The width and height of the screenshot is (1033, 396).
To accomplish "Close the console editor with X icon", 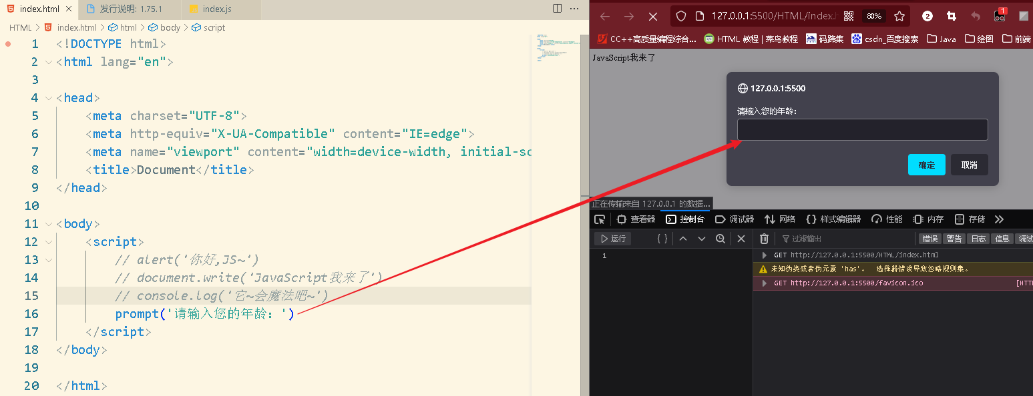I will click(741, 239).
